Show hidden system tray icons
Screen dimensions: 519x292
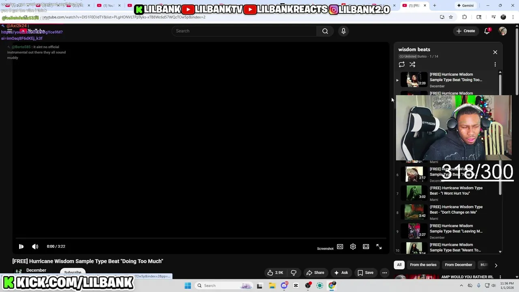point(461,286)
